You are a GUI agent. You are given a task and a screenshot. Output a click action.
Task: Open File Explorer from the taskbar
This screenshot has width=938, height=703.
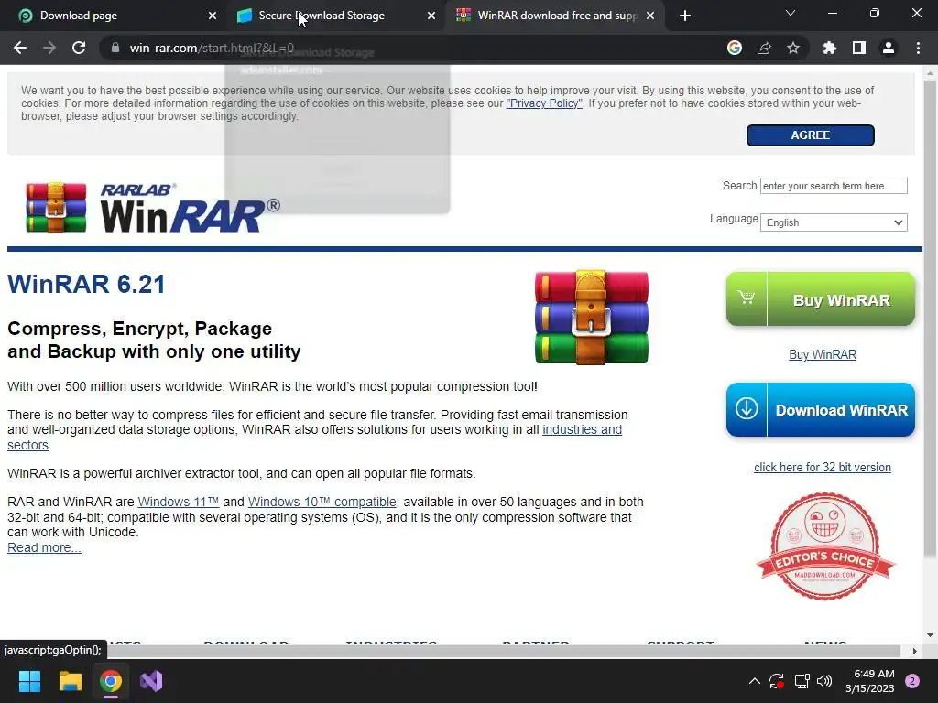click(x=70, y=681)
